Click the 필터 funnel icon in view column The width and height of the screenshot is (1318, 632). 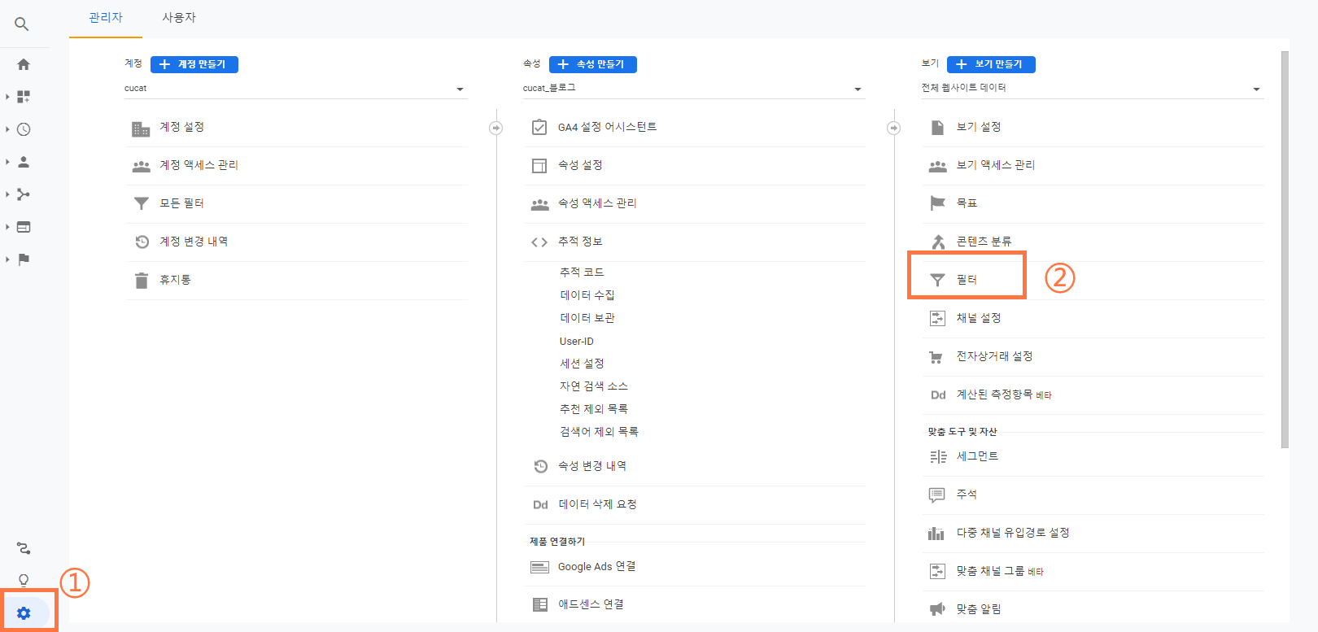(x=937, y=280)
